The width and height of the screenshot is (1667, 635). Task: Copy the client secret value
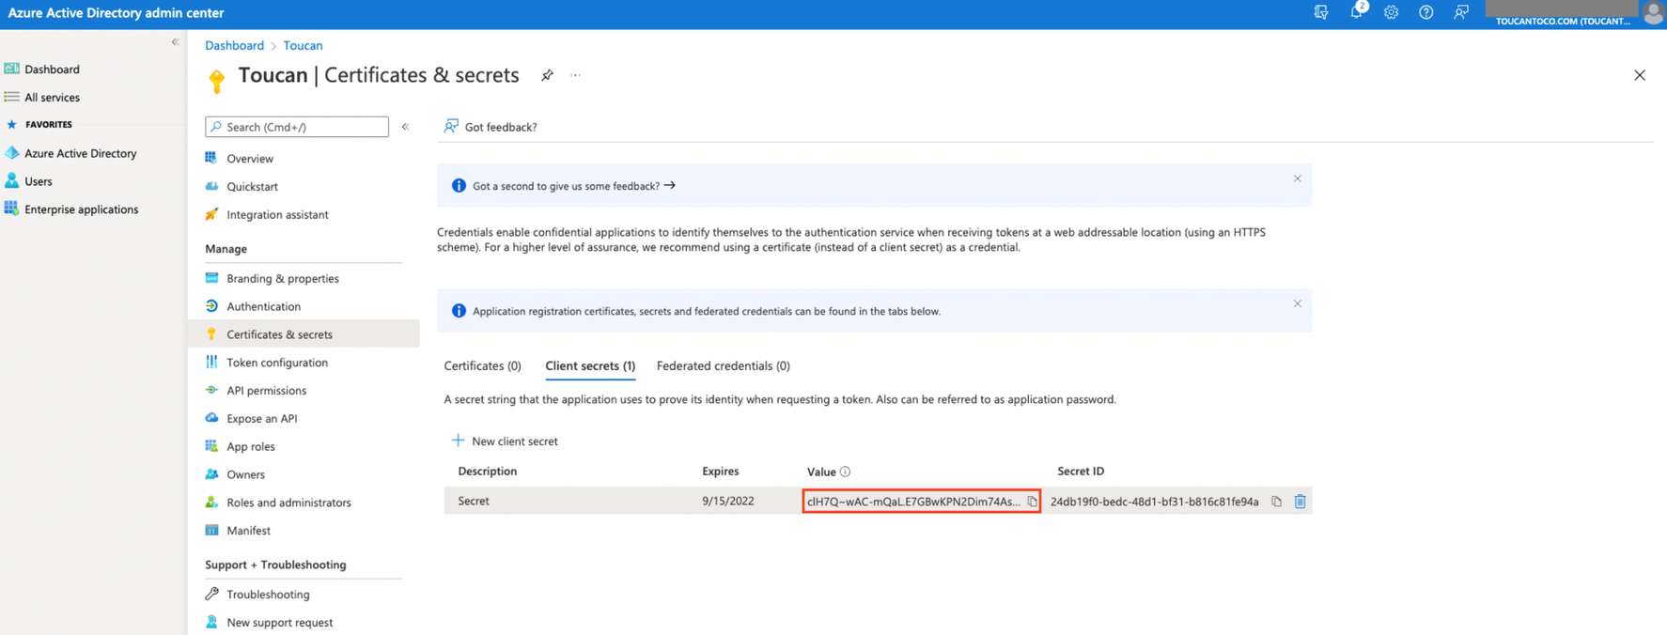pyautogui.click(x=1032, y=502)
